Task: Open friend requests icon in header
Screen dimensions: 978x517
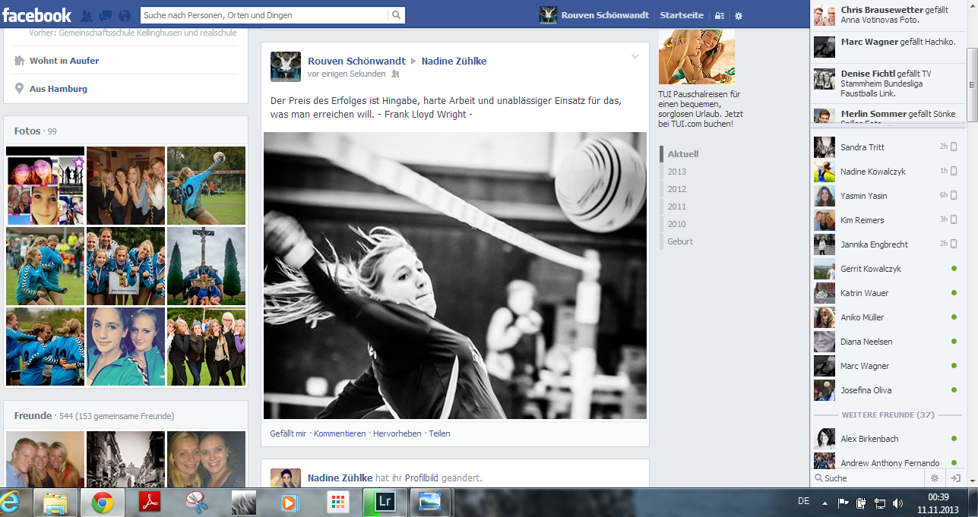Action: pyautogui.click(x=87, y=15)
